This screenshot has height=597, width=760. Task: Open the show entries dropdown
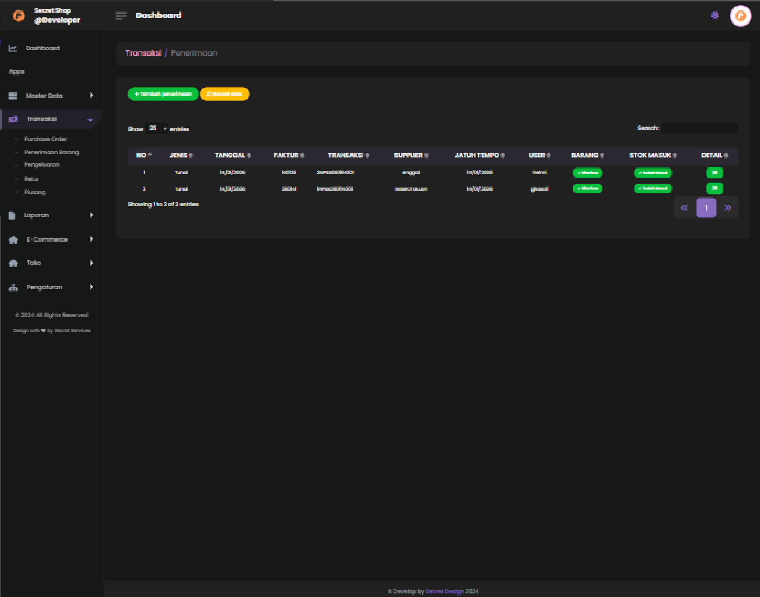tap(157, 128)
